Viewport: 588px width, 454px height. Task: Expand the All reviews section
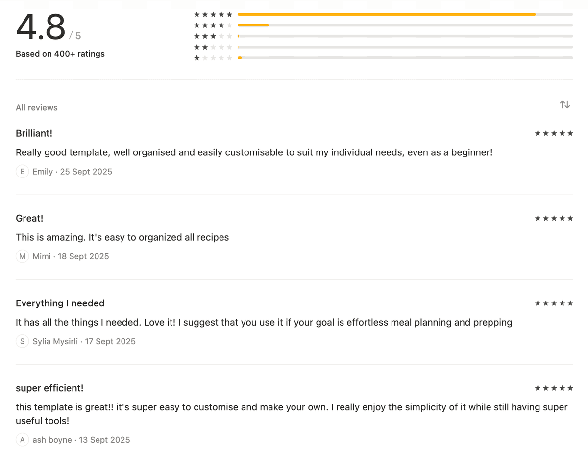pos(36,107)
